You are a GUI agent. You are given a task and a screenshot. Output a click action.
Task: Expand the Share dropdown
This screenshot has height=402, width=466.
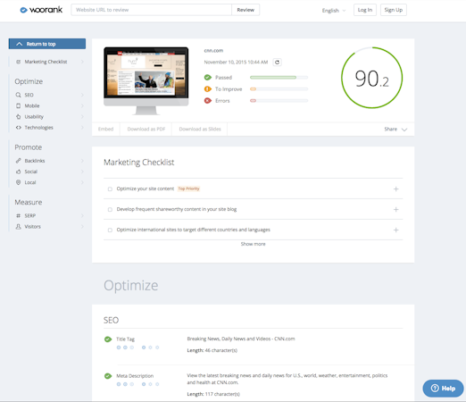click(x=395, y=130)
